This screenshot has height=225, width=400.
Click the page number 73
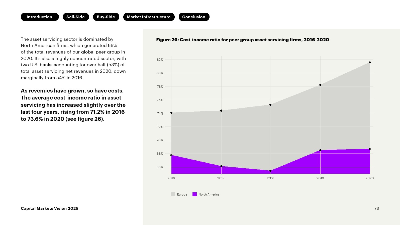click(376, 208)
